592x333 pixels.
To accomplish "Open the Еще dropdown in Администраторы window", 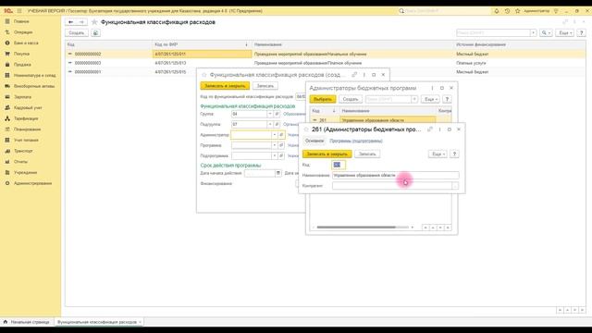I will (x=430, y=99).
